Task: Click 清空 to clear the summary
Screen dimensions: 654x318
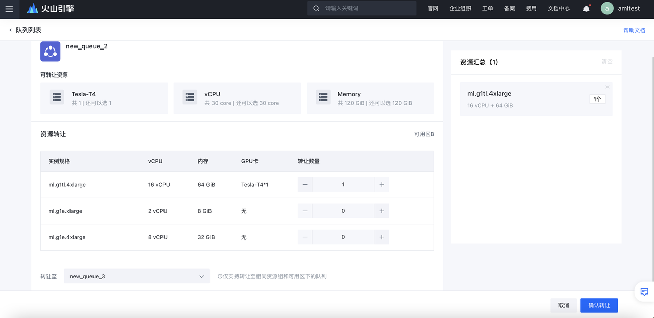Action: click(x=607, y=62)
